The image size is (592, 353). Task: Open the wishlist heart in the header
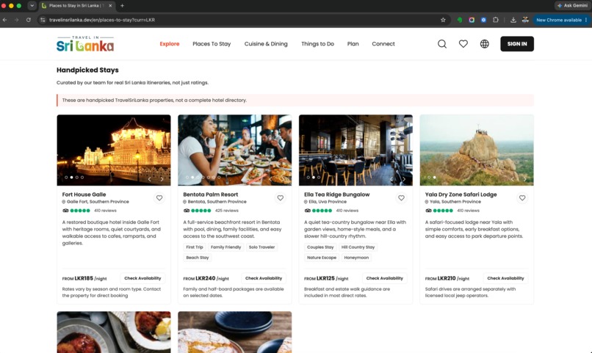(x=463, y=44)
